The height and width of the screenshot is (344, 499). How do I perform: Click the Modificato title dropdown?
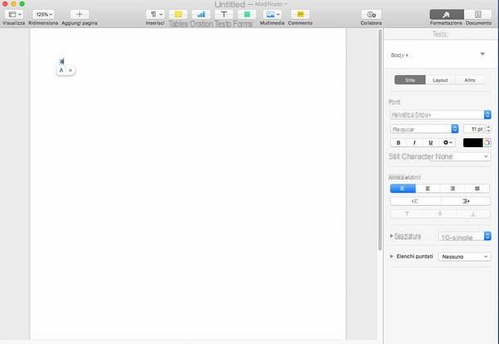click(271, 4)
